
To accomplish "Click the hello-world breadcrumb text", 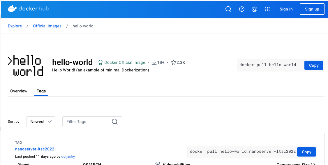I will pyautogui.click(x=83, y=26).
